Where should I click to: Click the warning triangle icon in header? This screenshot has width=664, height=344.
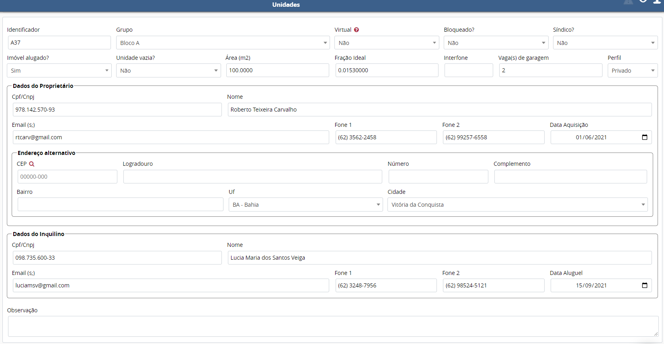click(628, 2)
